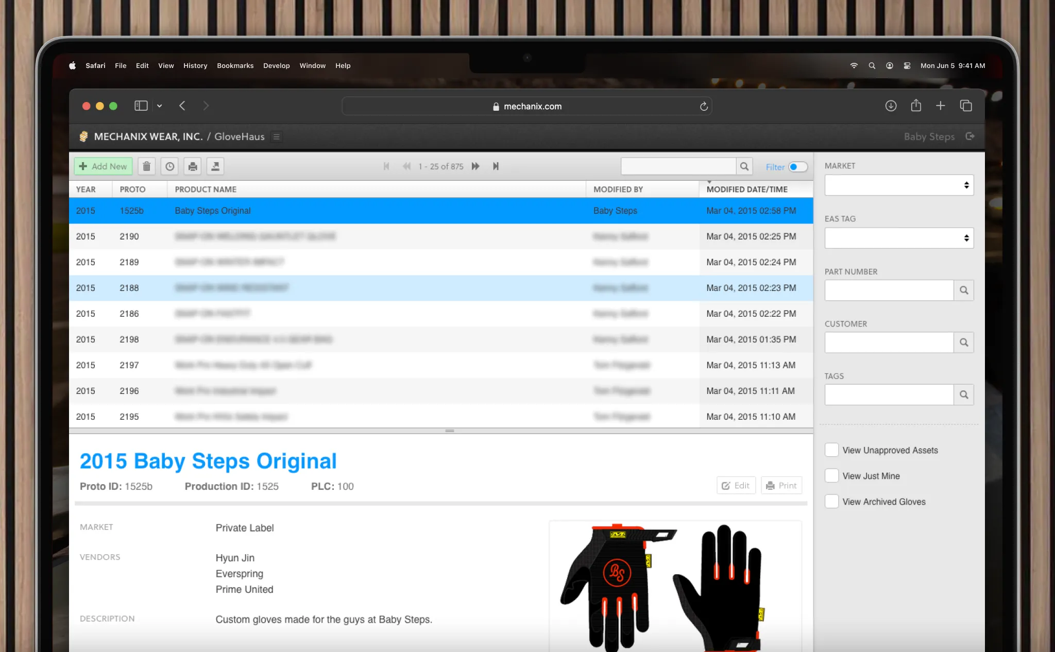The height and width of the screenshot is (652, 1055).
Task: Open the MARKET dropdown in filter panel
Action: [899, 185]
